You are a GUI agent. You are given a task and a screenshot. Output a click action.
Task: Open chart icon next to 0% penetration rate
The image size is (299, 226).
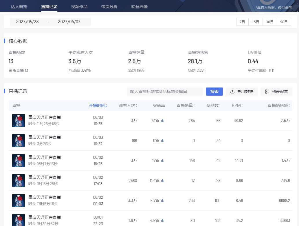[163, 141]
